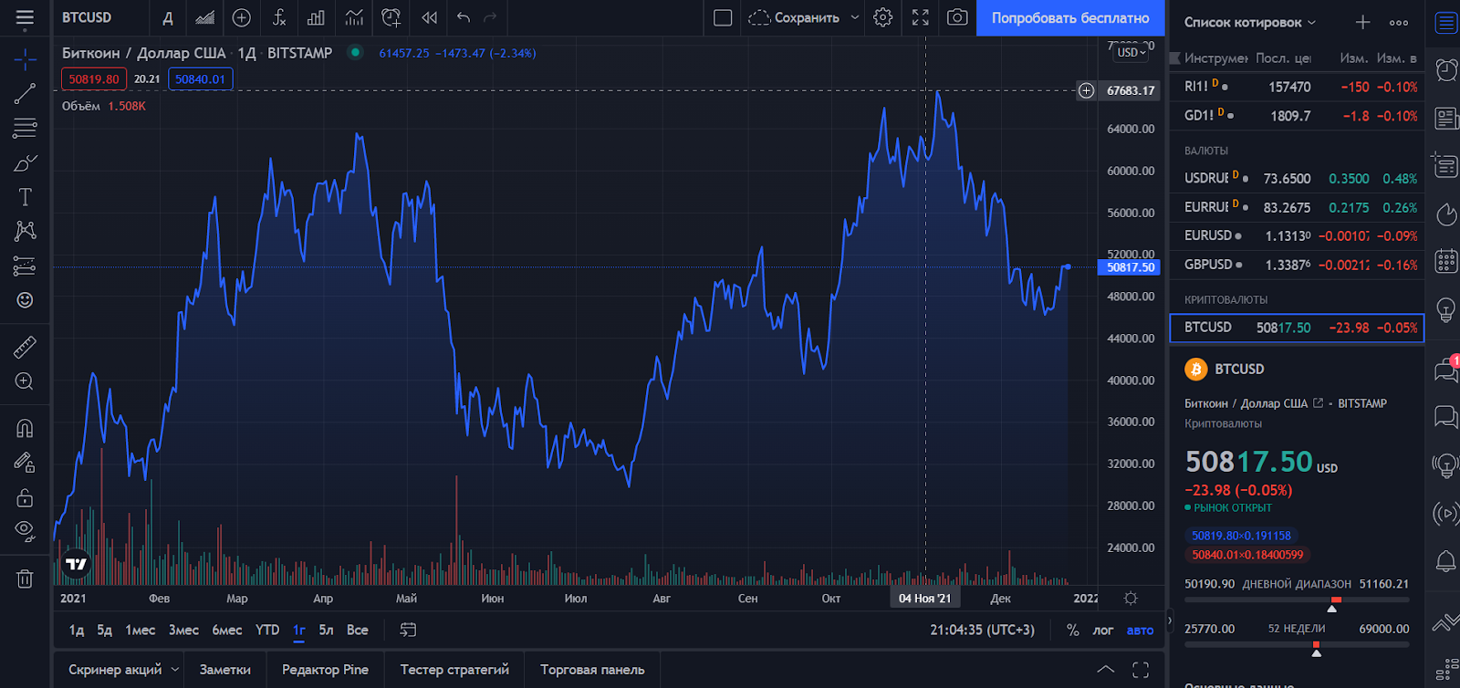Open the Fibonacci and Gann tools
The width and height of the screenshot is (1460, 688).
[25, 128]
